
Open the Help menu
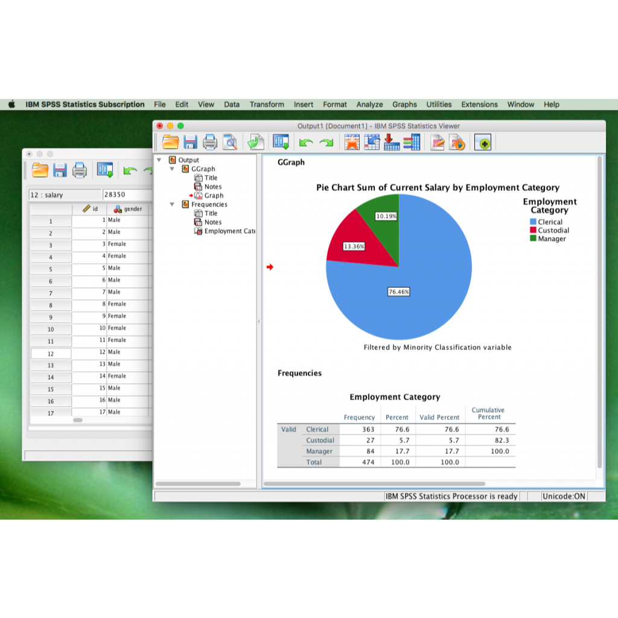coord(552,104)
